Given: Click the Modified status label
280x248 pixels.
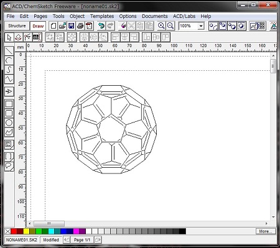Looking at the screenshot, I should pyautogui.click(x=51, y=240).
